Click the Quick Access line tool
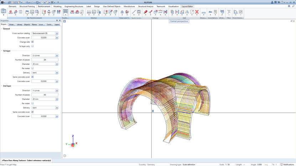296x166 pixels. point(134,12)
